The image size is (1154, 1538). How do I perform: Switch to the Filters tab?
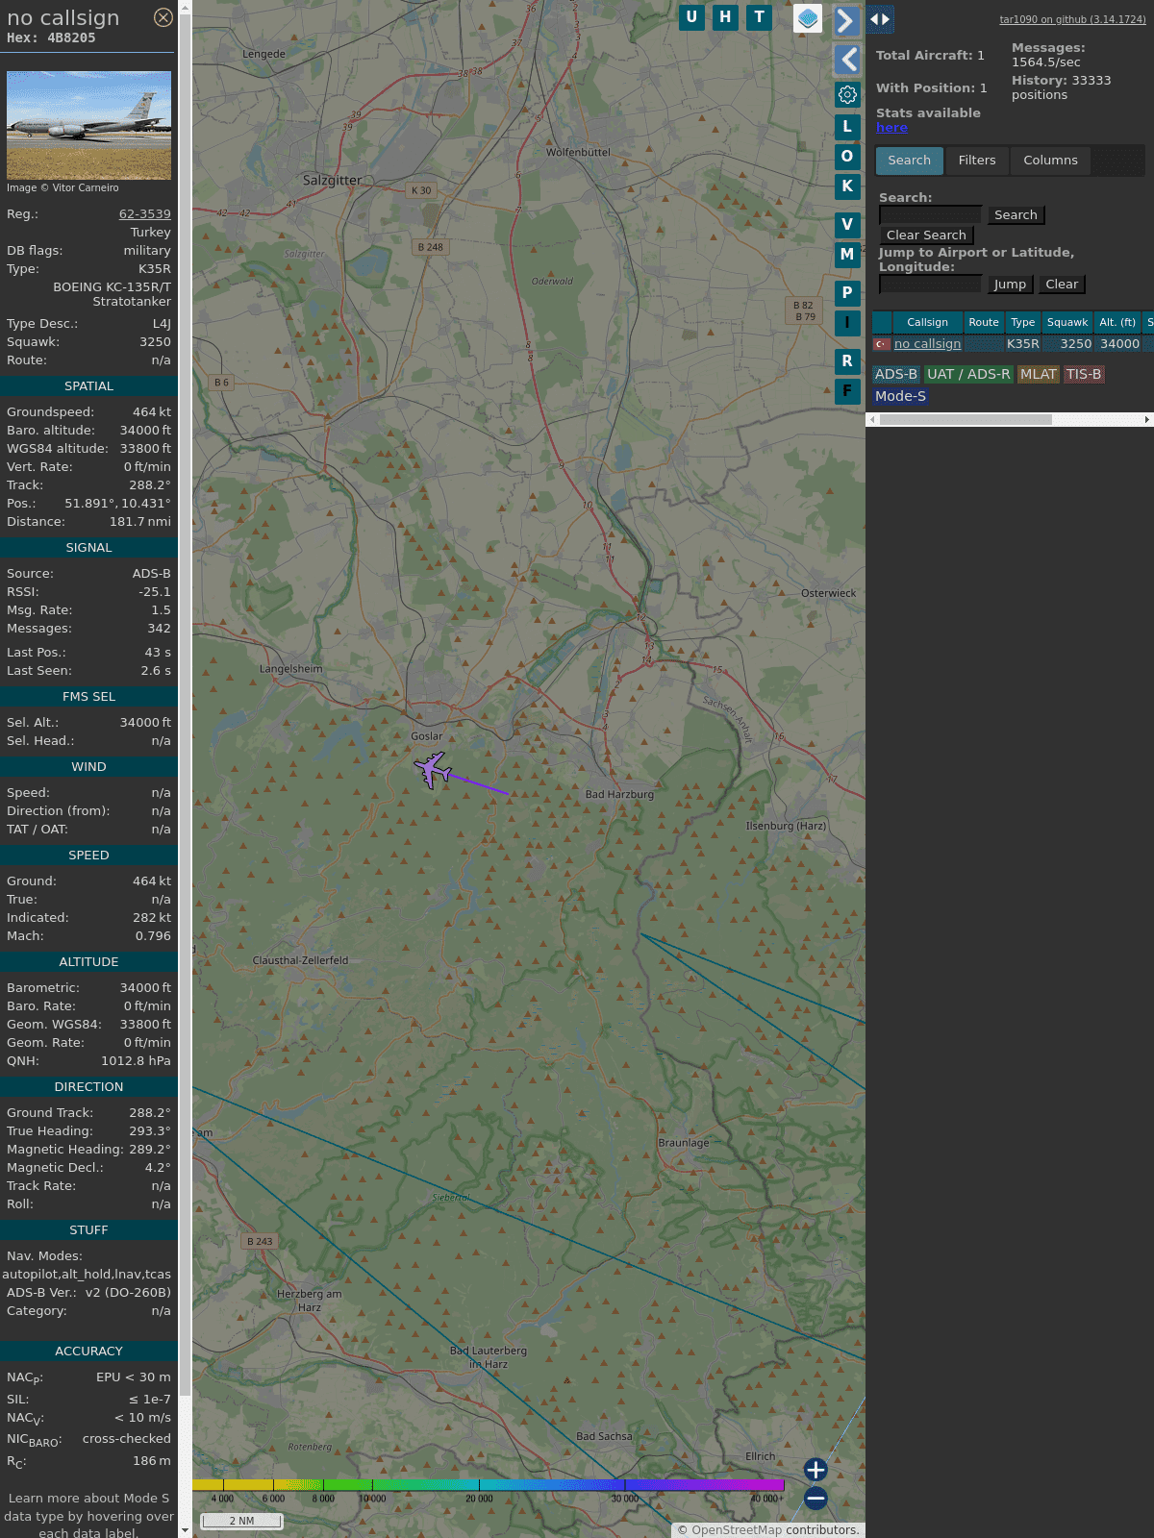(976, 161)
